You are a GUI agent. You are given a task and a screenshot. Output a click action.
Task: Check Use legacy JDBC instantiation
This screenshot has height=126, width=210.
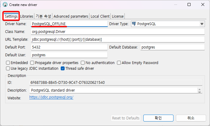pos(8,68)
